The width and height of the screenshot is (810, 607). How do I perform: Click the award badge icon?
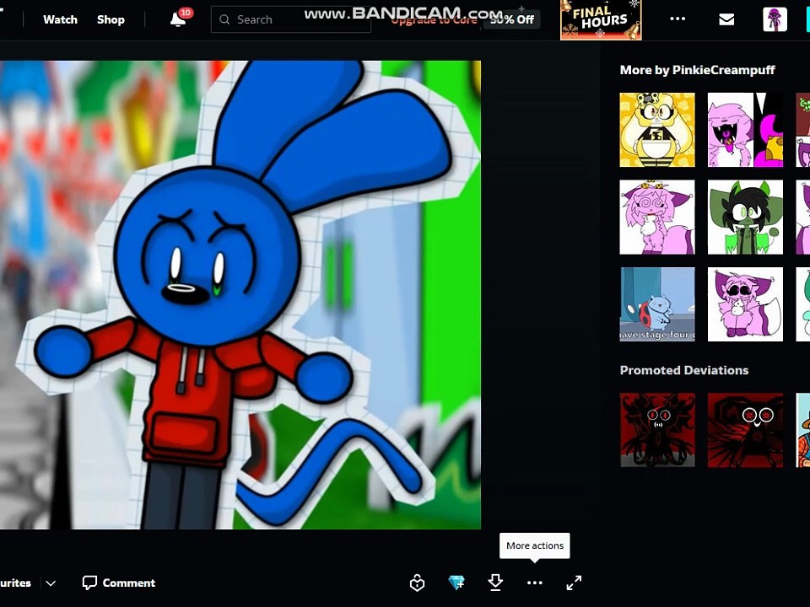pos(417,583)
